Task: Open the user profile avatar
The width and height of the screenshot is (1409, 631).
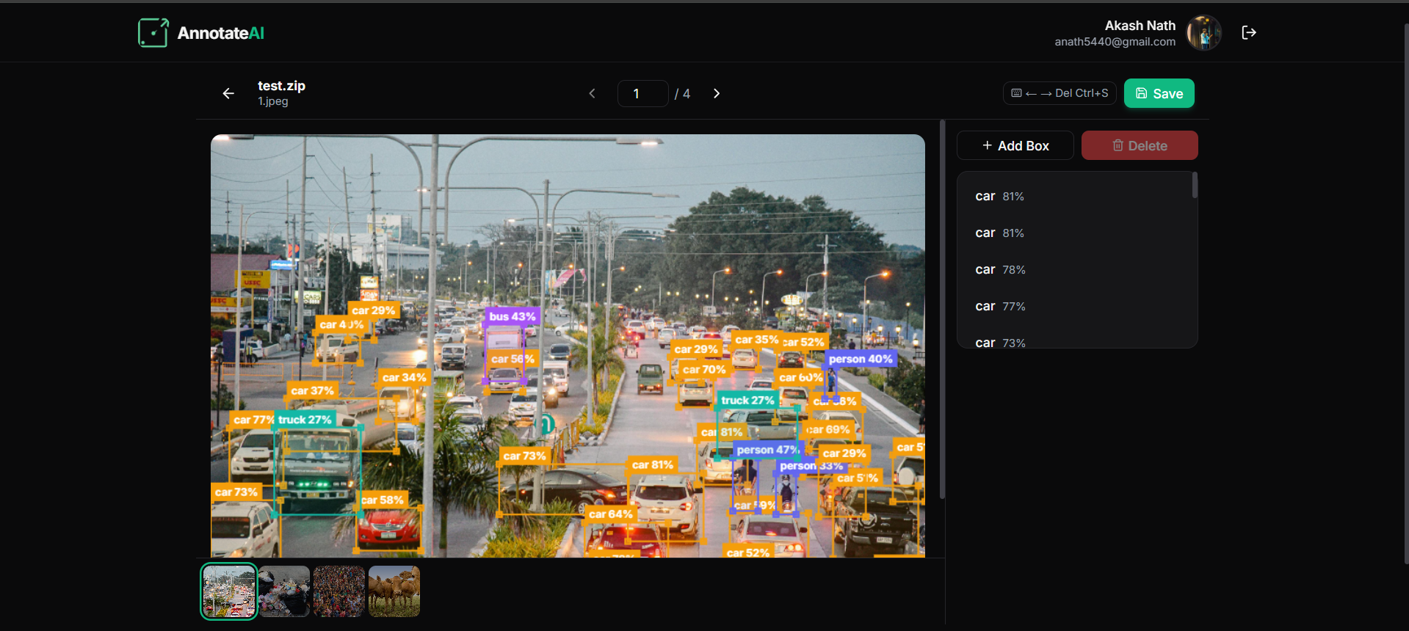Action: pos(1203,33)
